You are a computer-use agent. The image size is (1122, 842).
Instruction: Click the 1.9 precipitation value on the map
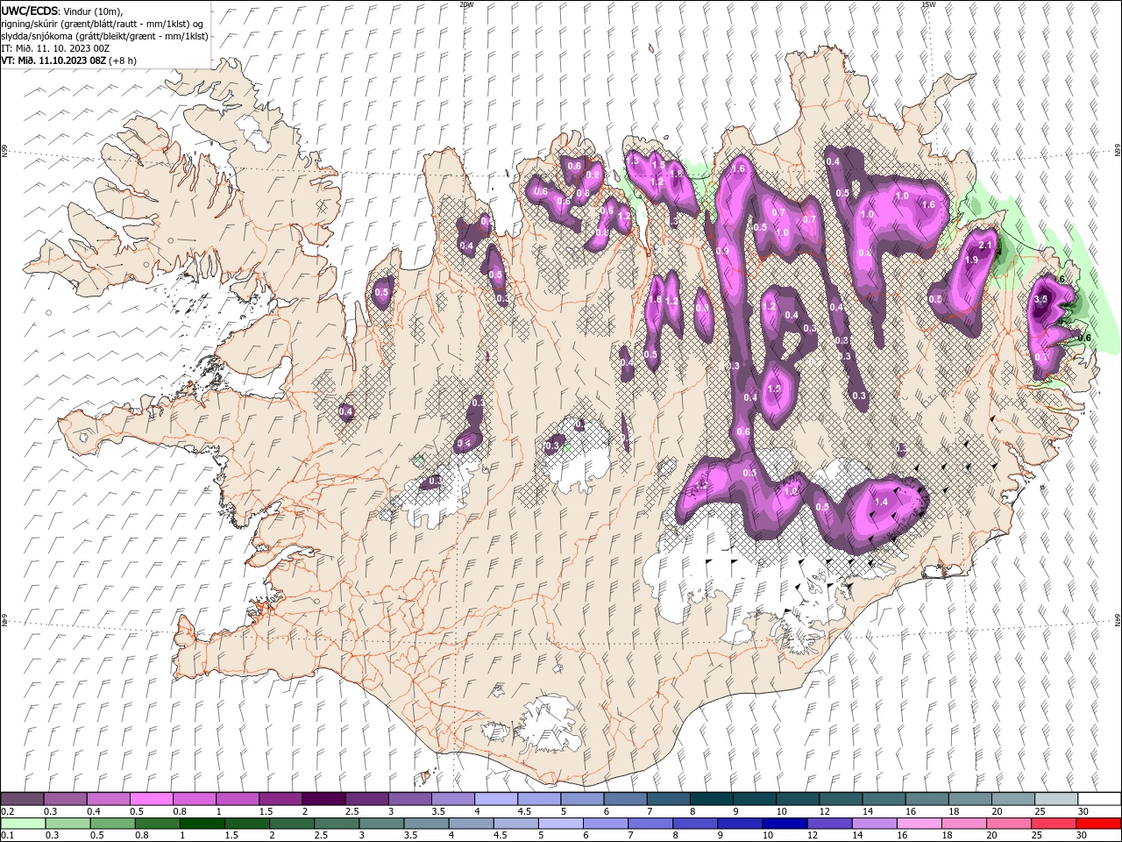pyautogui.click(x=971, y=260)
